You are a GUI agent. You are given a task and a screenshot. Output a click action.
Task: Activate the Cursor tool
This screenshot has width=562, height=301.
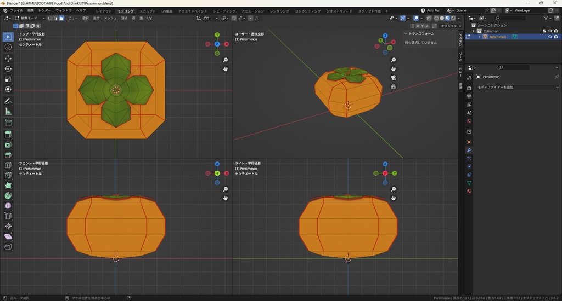point(8,47)
